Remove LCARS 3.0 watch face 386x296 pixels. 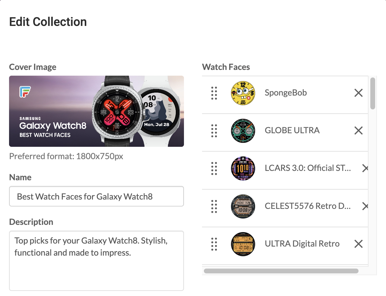pyautogui.click(x=365, y=168)
